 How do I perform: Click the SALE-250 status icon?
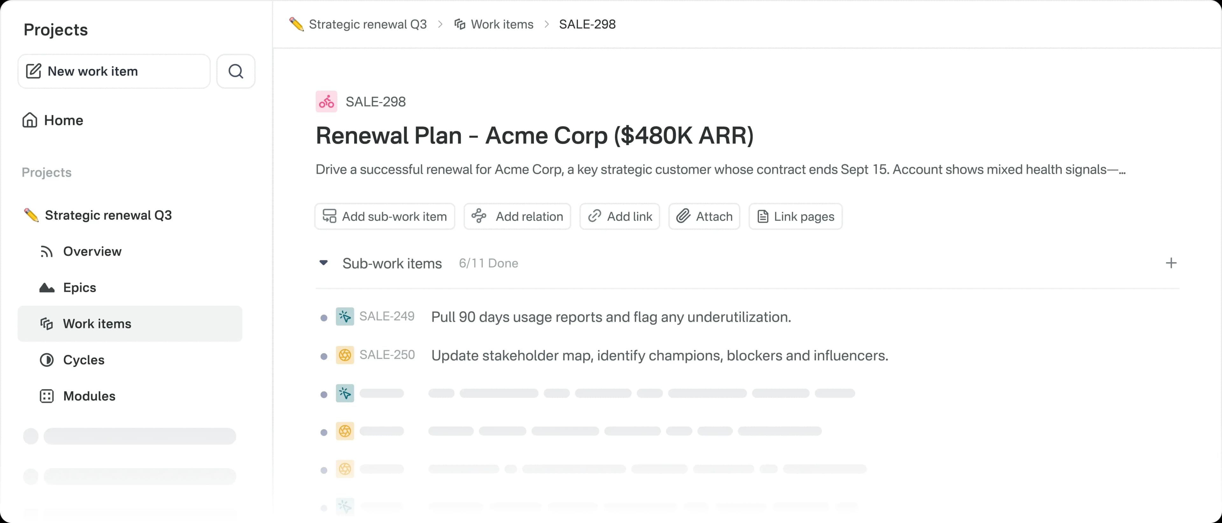tap(345, 355)
